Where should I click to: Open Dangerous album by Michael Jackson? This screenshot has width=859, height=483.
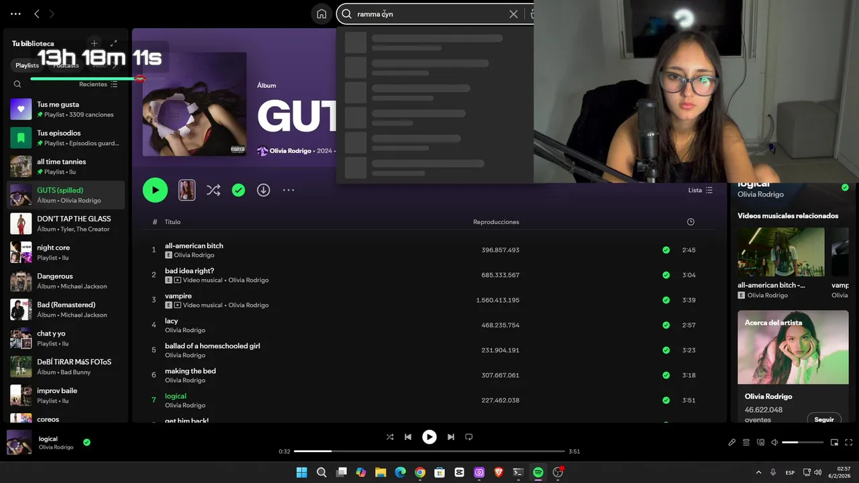(66, 281)
